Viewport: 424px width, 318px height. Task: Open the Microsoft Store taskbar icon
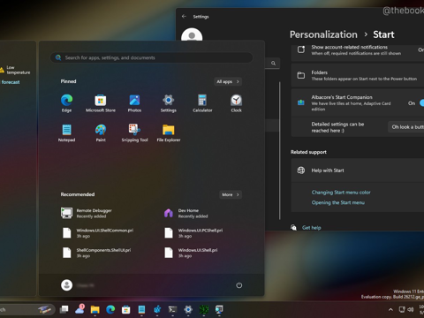(x=126, y=309)
